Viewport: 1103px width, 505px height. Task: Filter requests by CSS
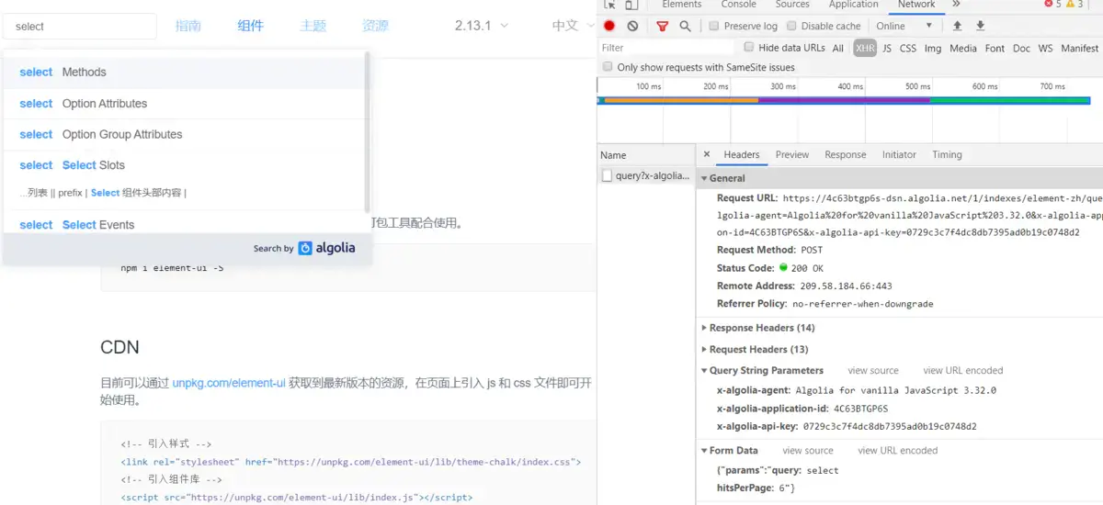click(908, 48)
